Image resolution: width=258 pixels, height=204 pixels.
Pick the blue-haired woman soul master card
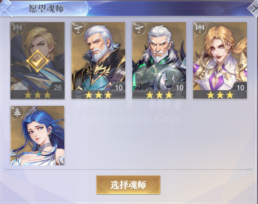37,136
